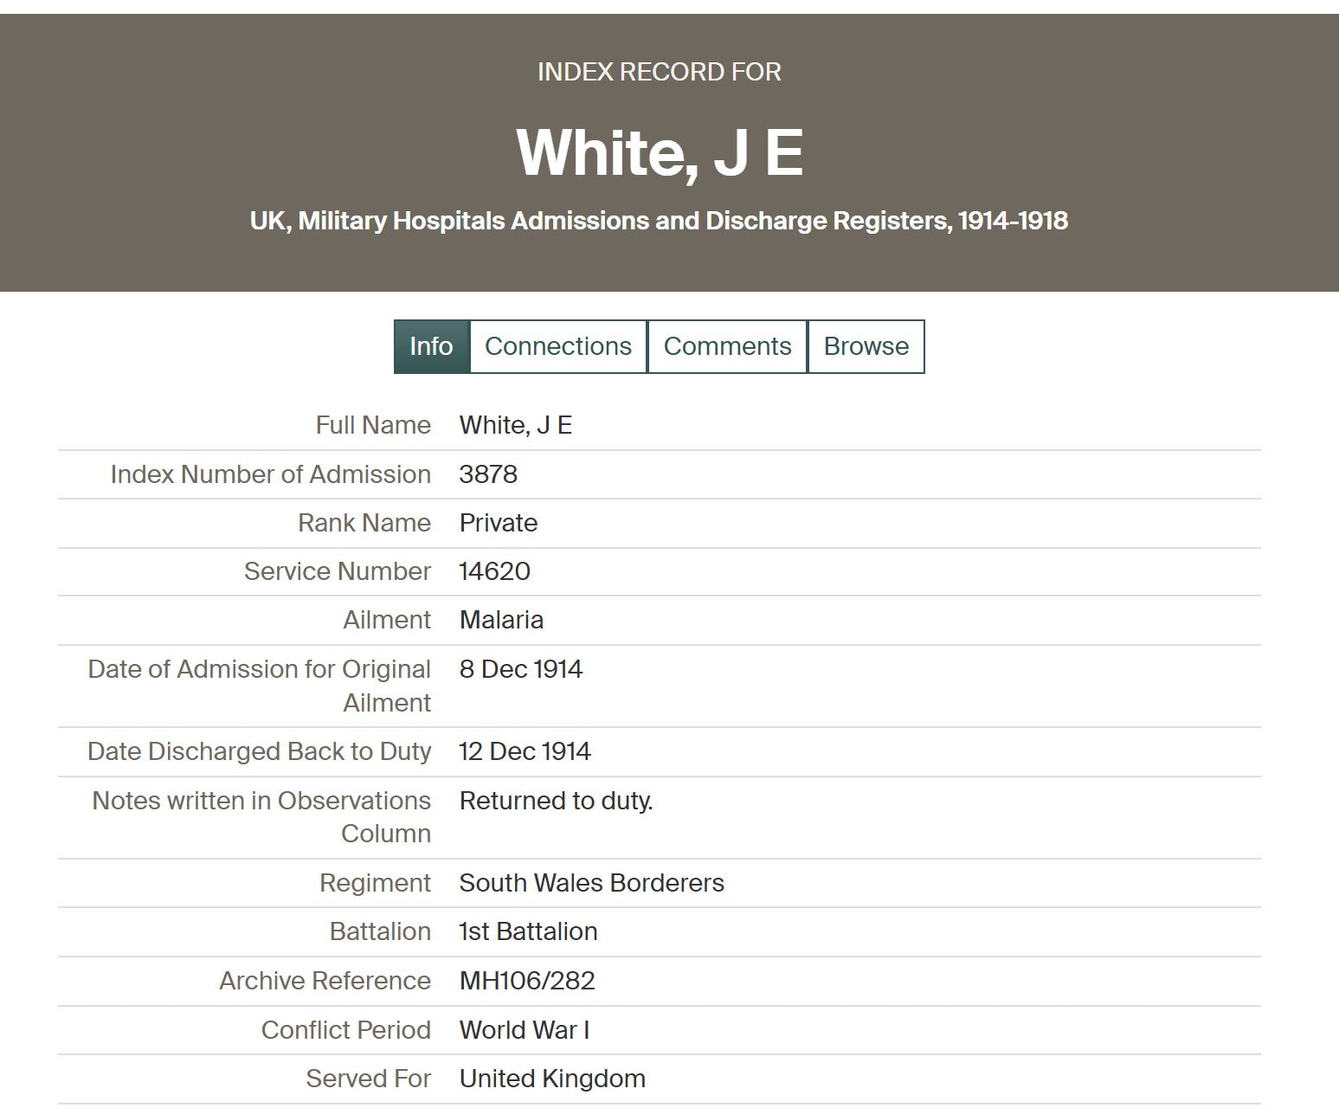Click regiment South Wales Borderers
1339x1108 pixels.
click(x=591, y=883)
